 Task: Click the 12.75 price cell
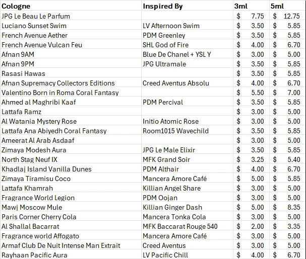[x=287, y=16]
